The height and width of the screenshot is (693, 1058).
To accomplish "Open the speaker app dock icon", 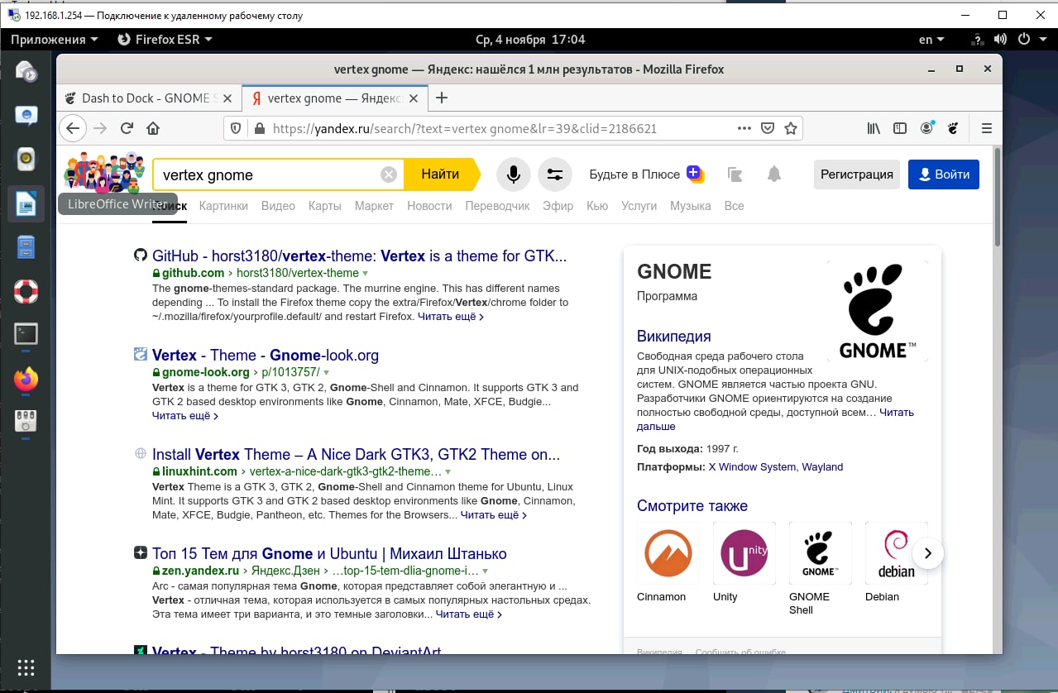I will [26, 158].
